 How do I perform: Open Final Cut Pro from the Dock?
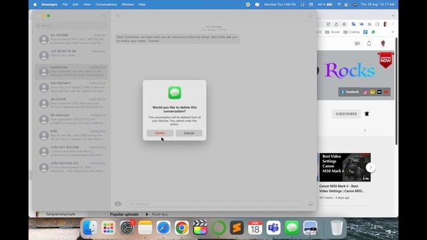tap(200, 227)
